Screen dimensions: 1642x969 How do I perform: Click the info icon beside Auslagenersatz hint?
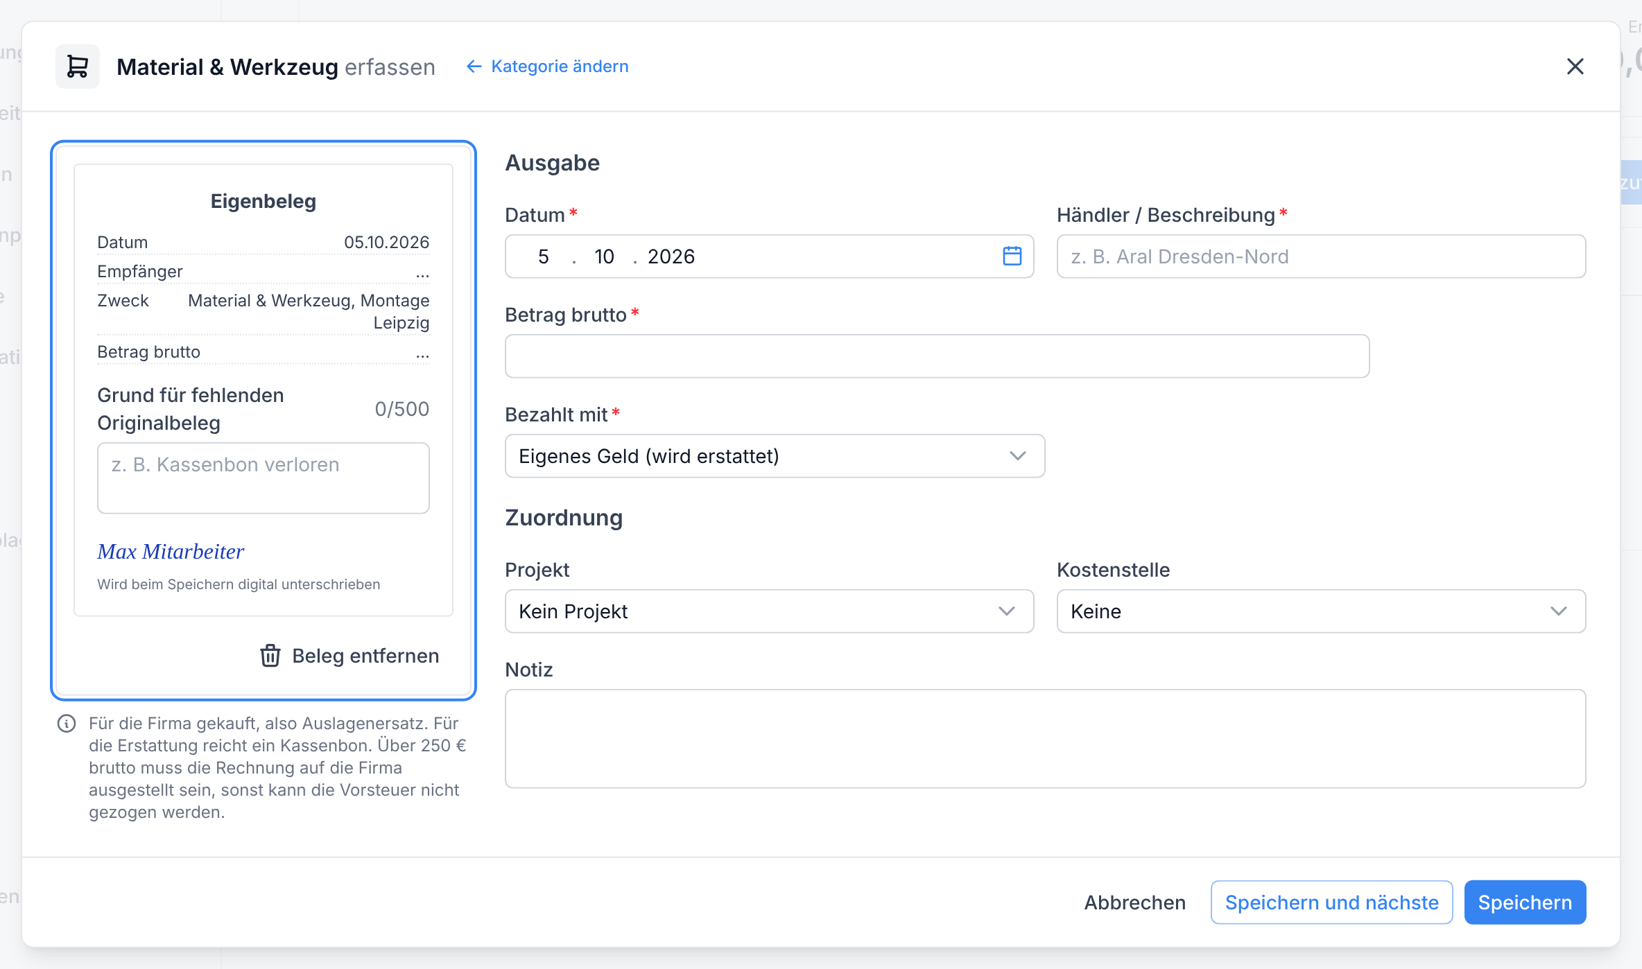[x=67, y=724]
